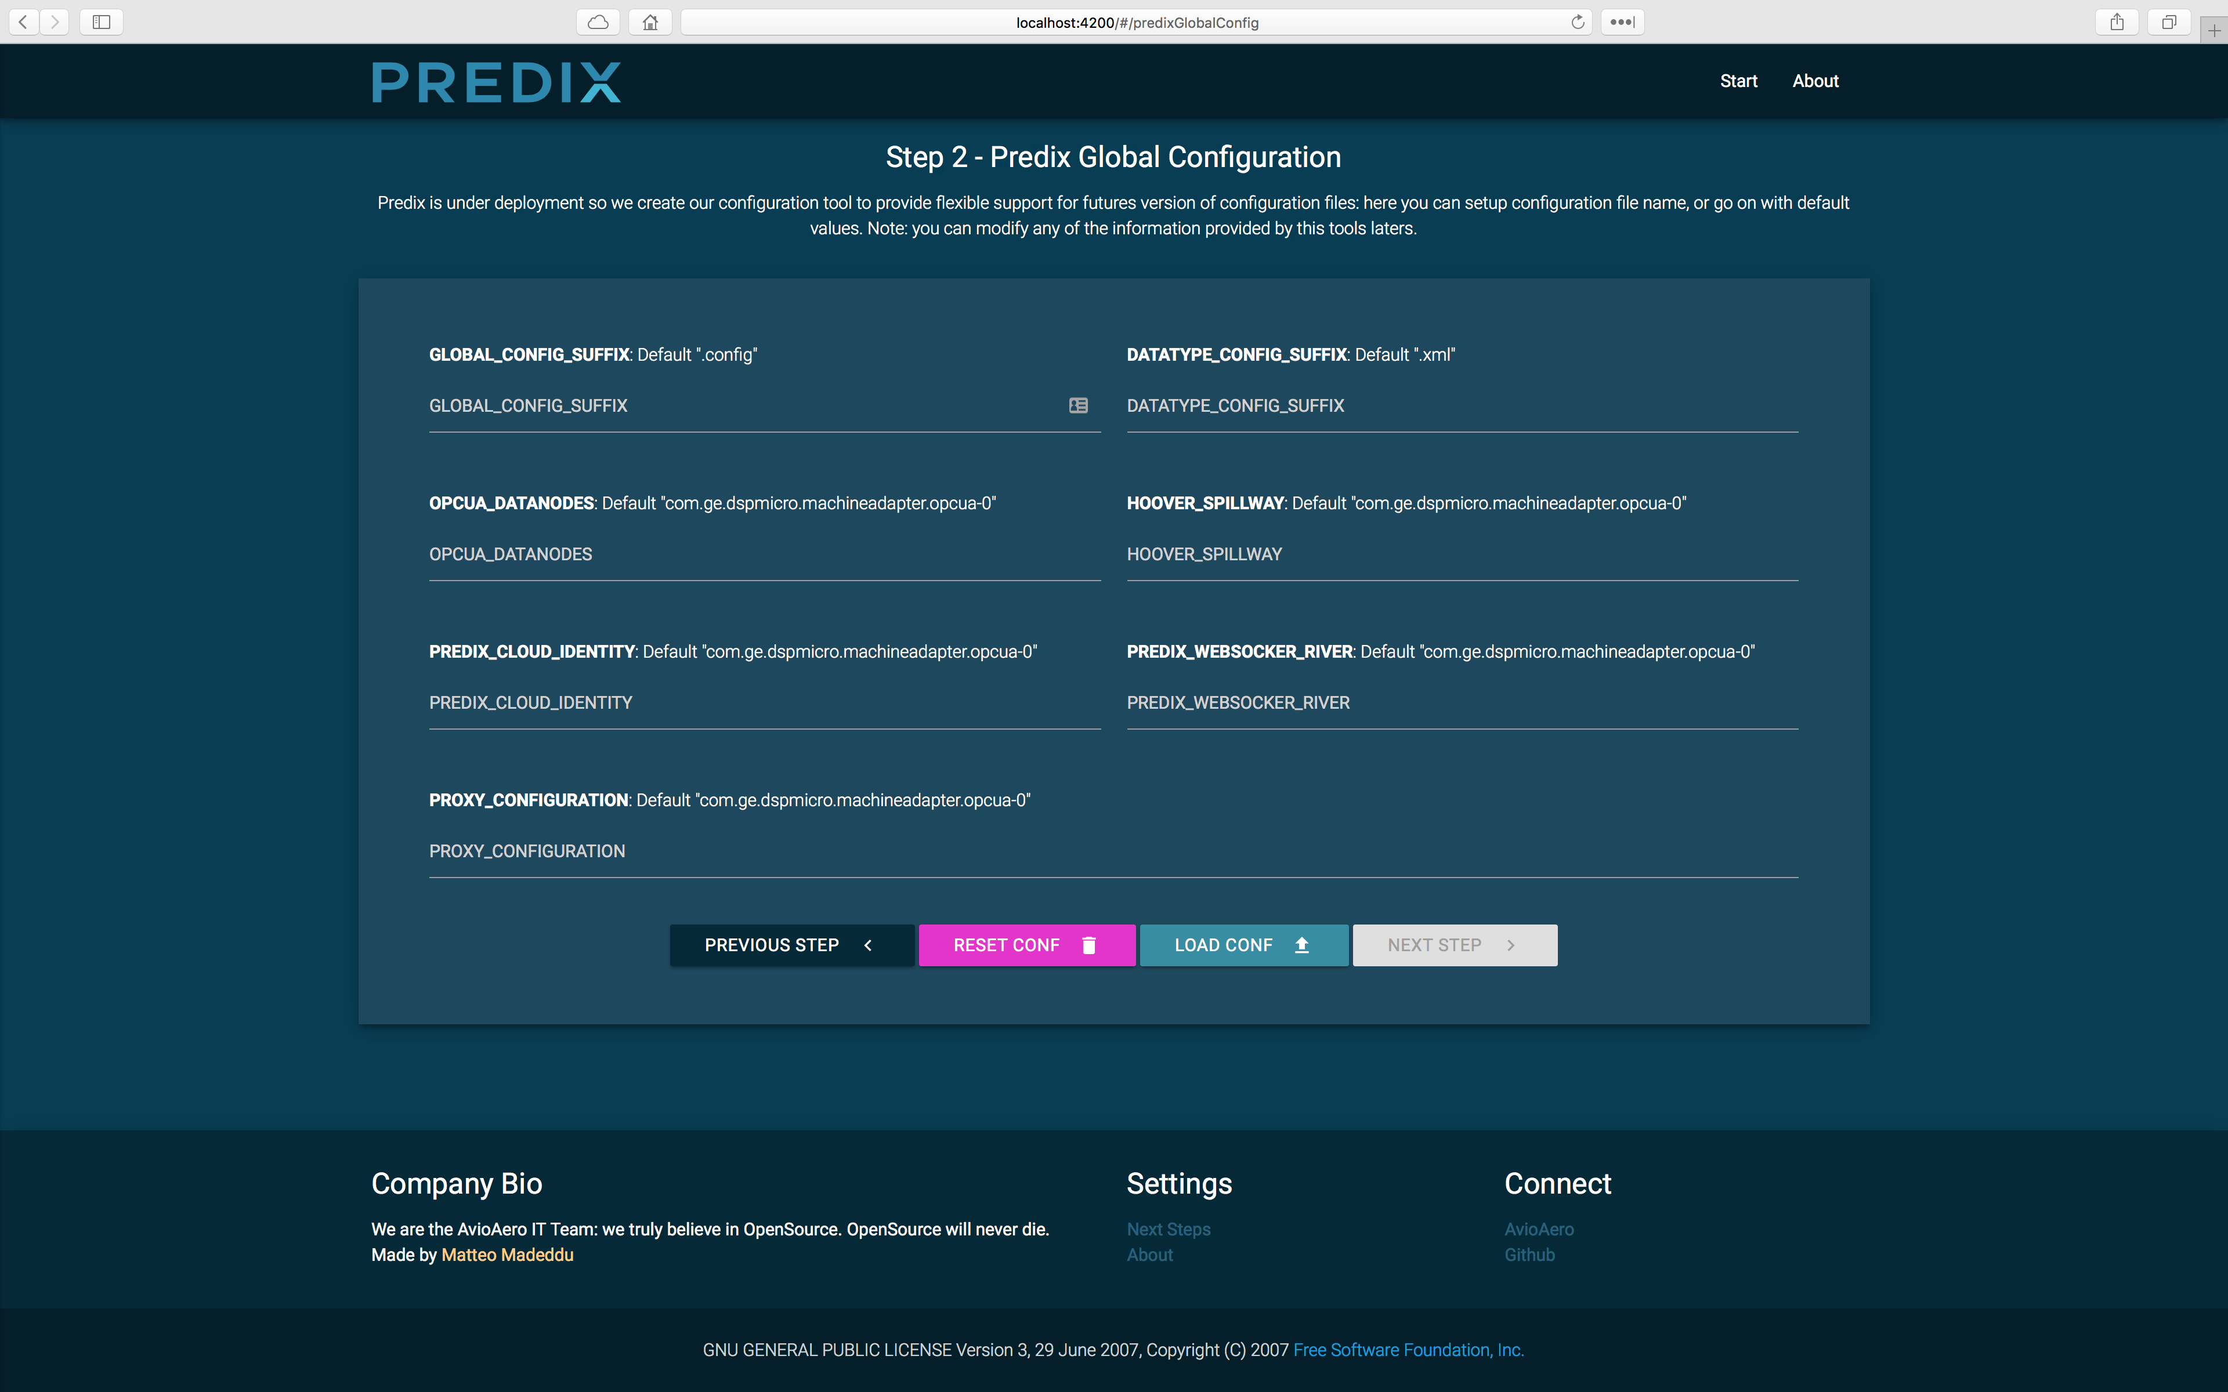The image size is (2228, 1392).
Task: Focus the OPCUA_DATANODES input field
Action: tap(764, 554)
